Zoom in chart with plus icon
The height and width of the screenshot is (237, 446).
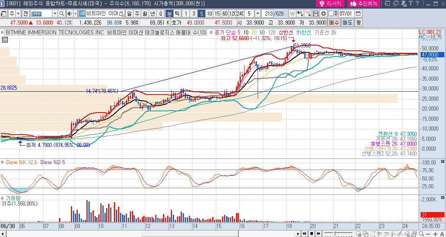click(x=435, y=234)
